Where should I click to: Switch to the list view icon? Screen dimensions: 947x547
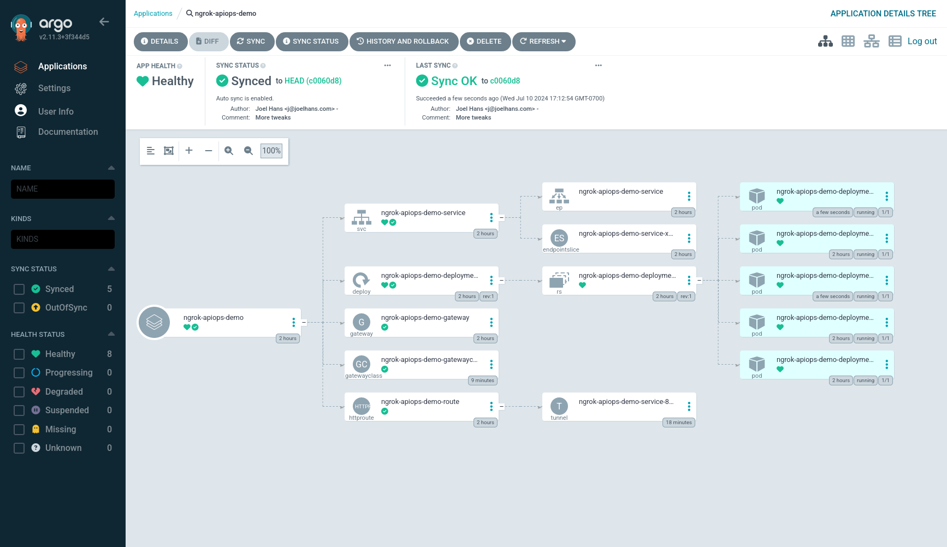(895, 41)
